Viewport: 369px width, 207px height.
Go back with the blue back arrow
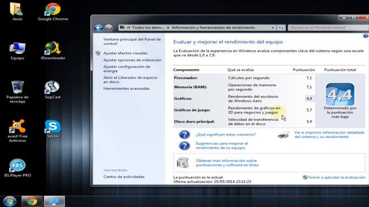pos(99,28)
